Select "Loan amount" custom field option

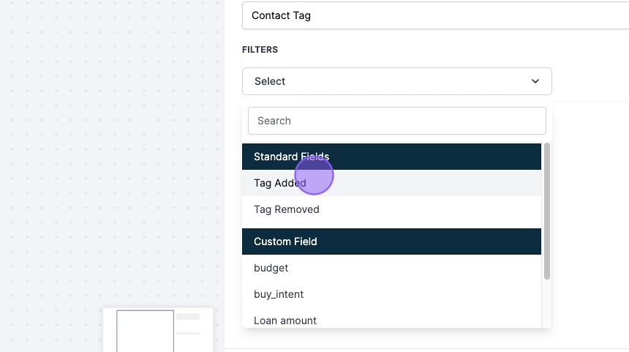pos(285,320)
